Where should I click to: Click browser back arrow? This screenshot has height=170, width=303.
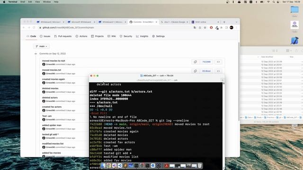(24, 27)
